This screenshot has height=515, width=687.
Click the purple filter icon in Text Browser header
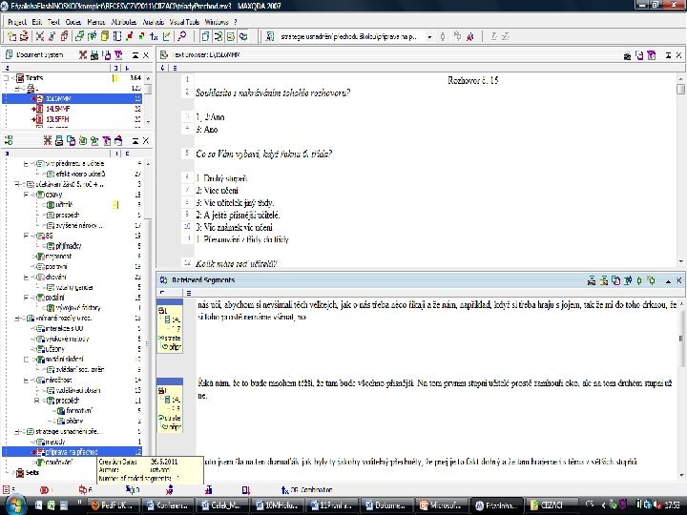pyautogui.click(x=652, y=55)
